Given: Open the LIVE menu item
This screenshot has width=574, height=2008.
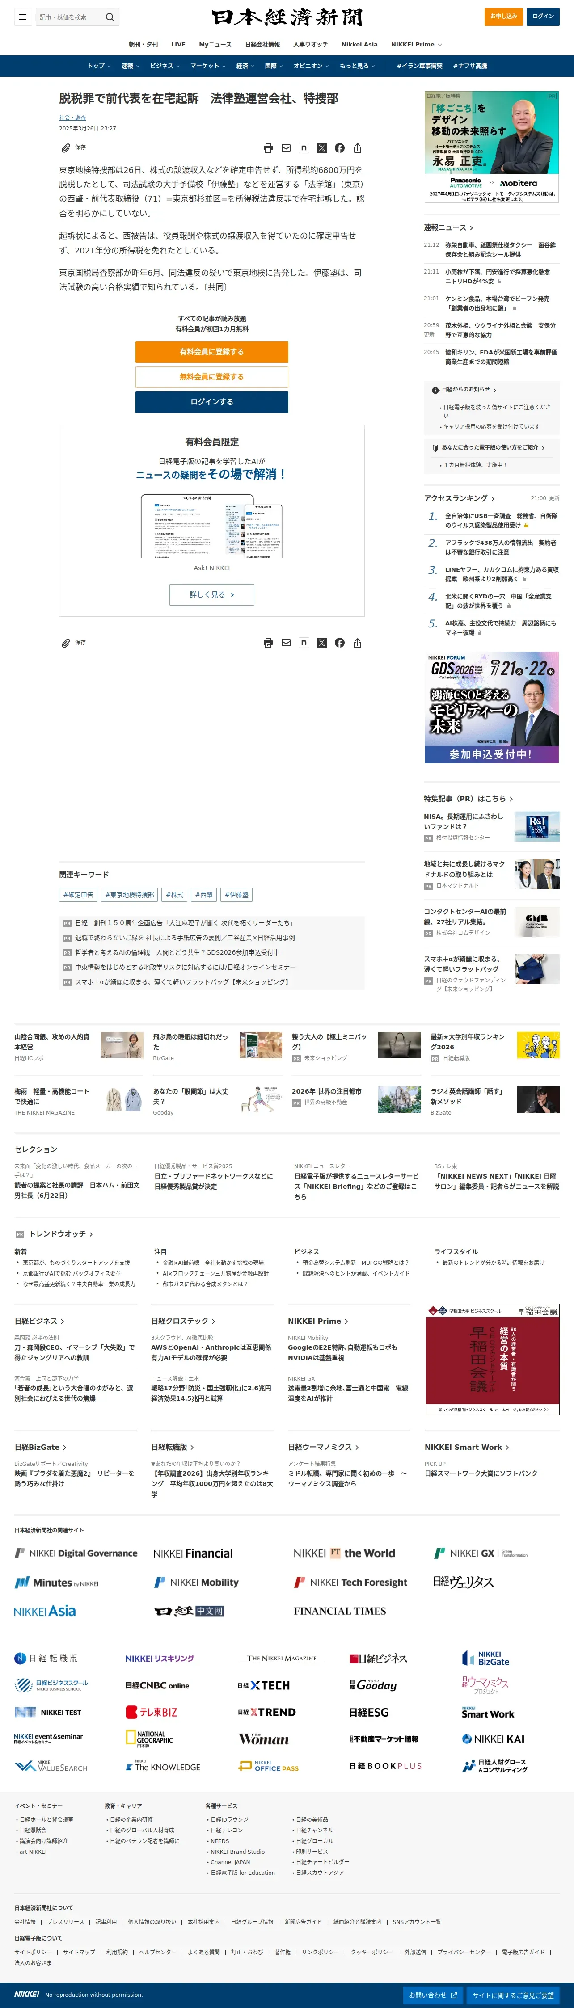Looking at the screenshot, I should pos(179,44).
